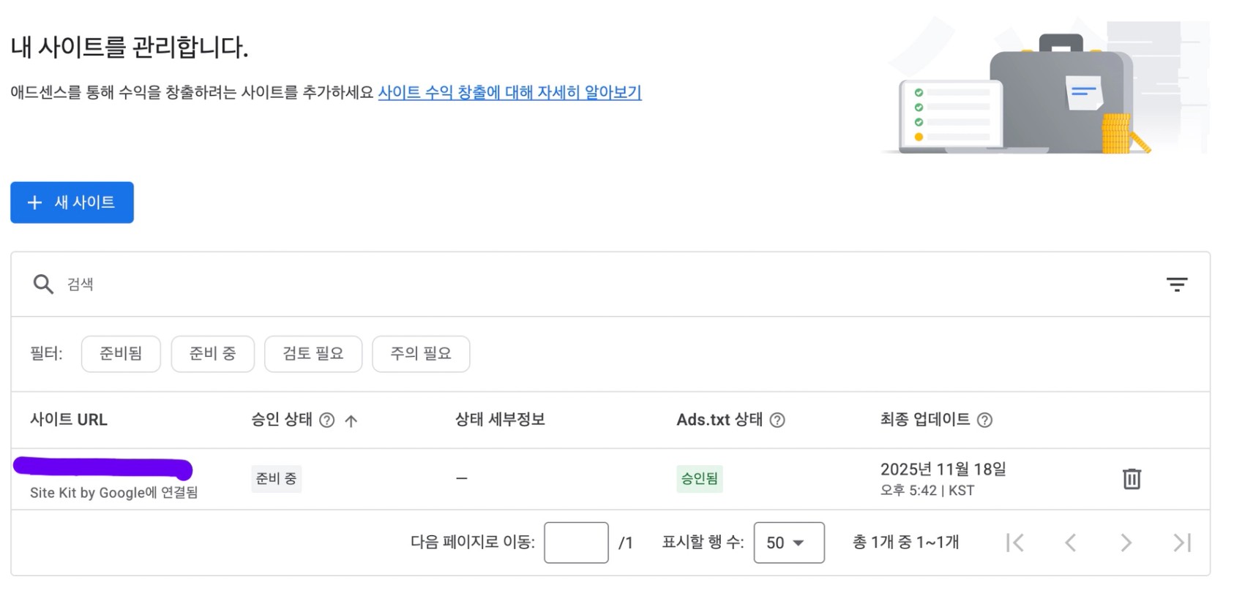Image resolution: width=1234 pixels, height=604 pixels.
Task: Toggle the 주의 필요 filter chip
Action: tap(420, 354)
